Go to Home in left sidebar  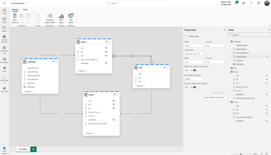[4, 11]
